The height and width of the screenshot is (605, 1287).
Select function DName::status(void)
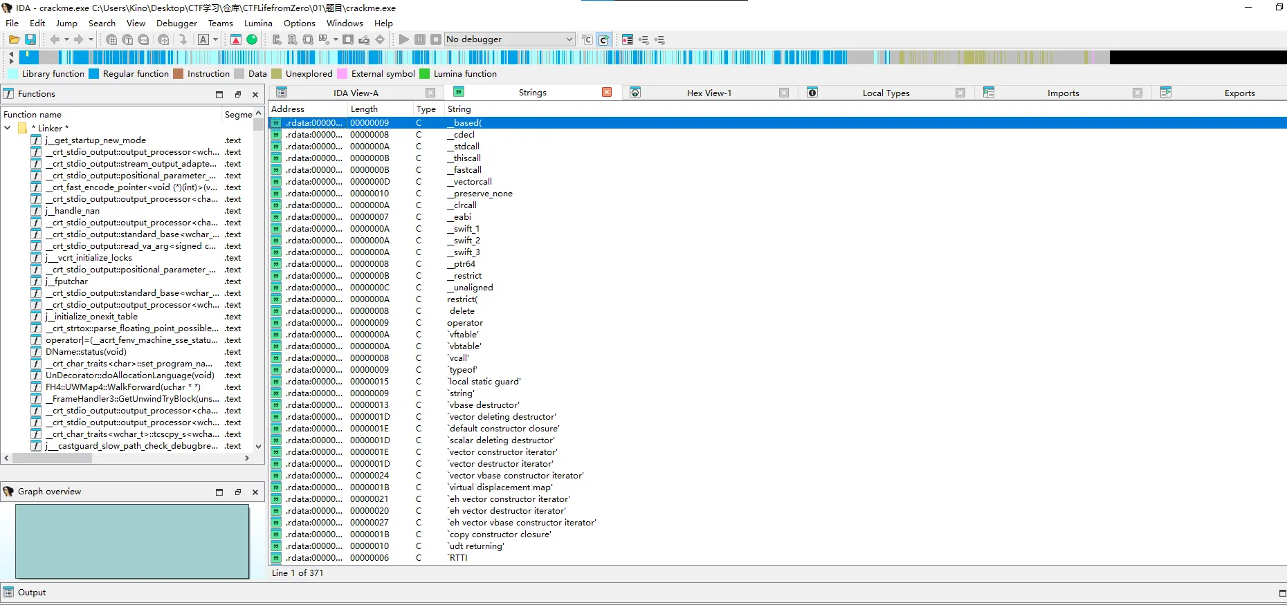(86, 351)
